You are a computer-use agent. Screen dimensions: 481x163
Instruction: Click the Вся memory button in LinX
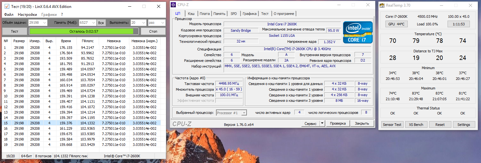coord(101,23)
